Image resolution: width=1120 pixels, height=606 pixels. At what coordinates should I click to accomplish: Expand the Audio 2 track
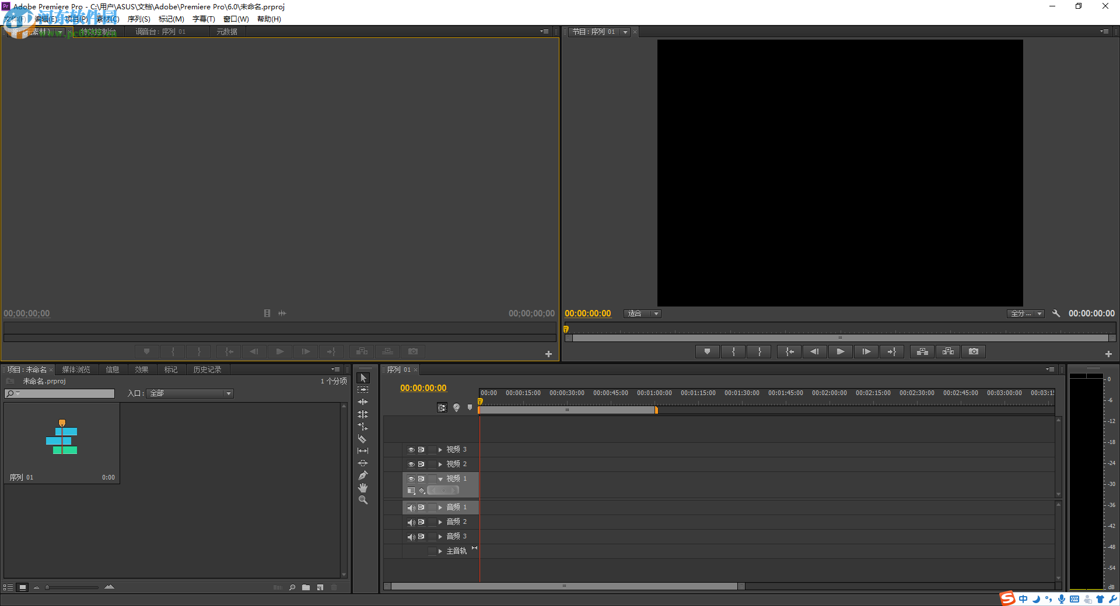440,522
